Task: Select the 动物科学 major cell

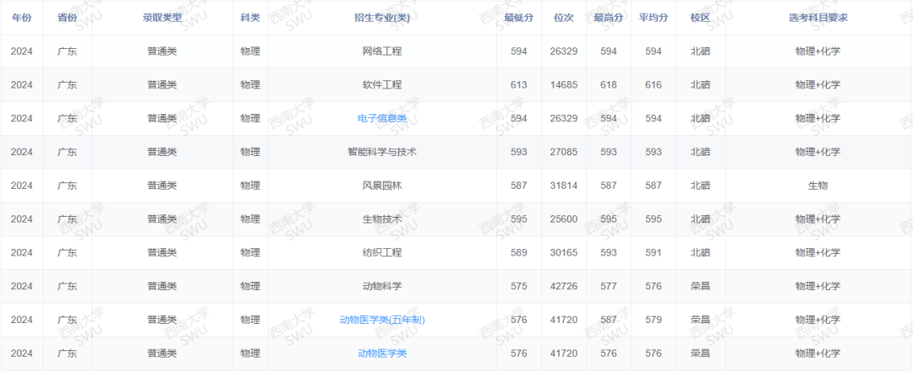Action: 382,286
